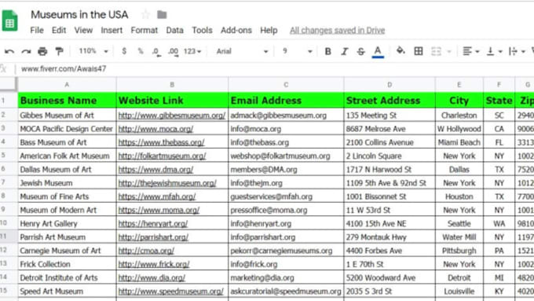Redo the last action
The width and height of the screenshot is (534, 301).
pyautogui.click(x=26, y=51)
